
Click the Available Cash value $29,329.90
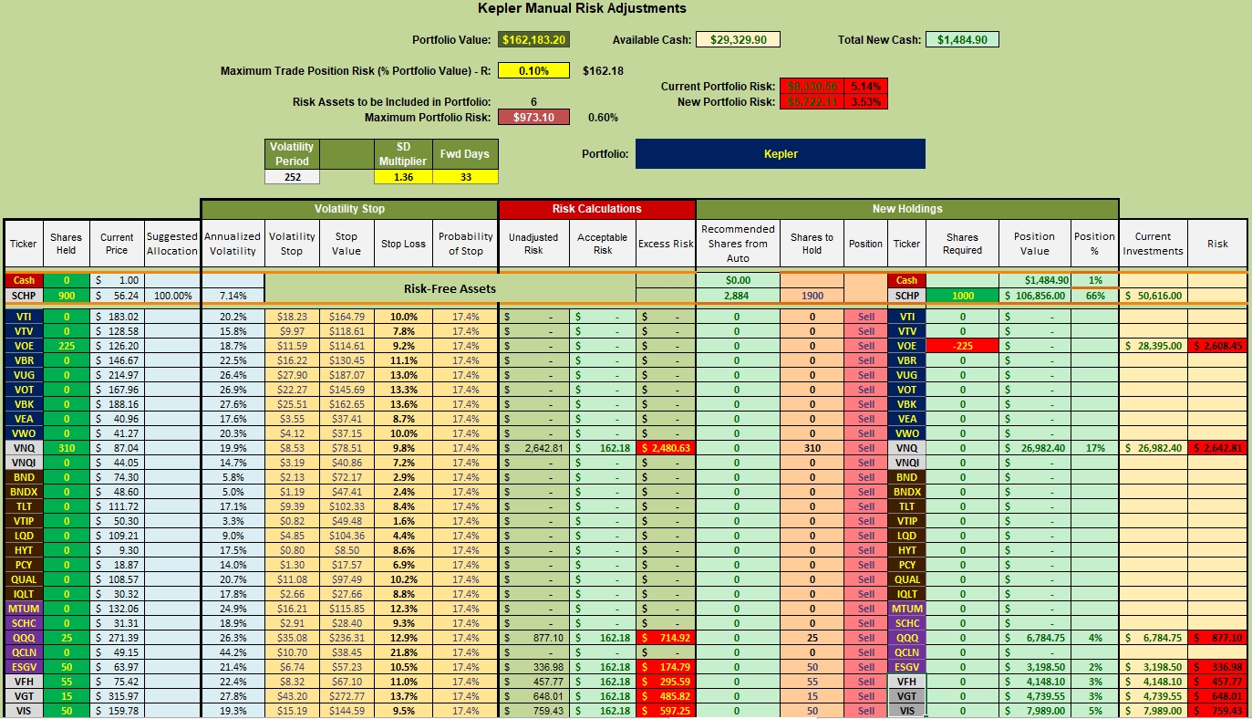(738, 39)
